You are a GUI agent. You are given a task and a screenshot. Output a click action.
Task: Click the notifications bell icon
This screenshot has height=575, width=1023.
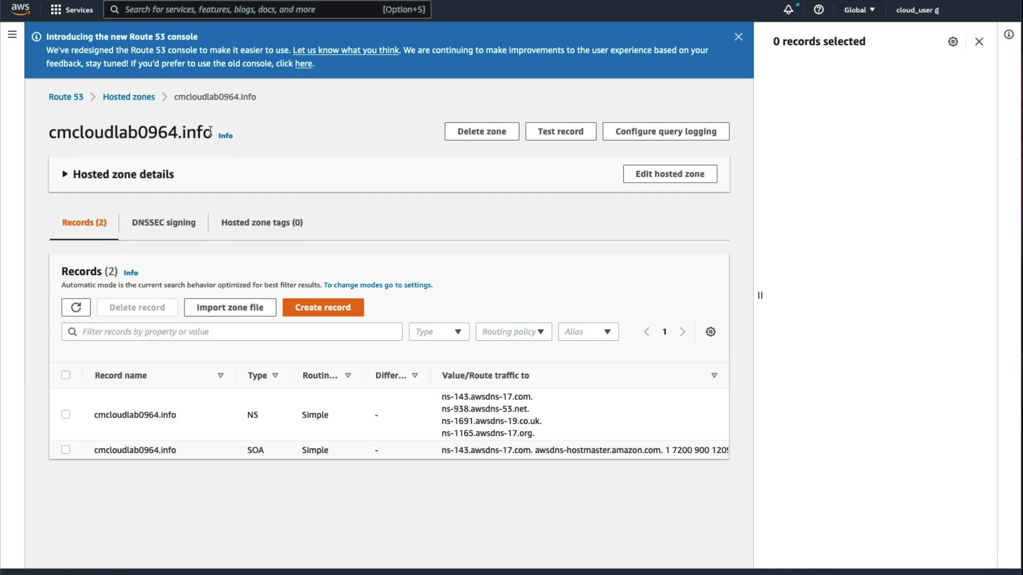(788, 10)
